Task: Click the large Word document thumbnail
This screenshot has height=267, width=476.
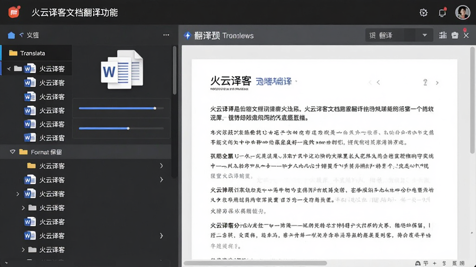Action: click(x=122, y=70)
